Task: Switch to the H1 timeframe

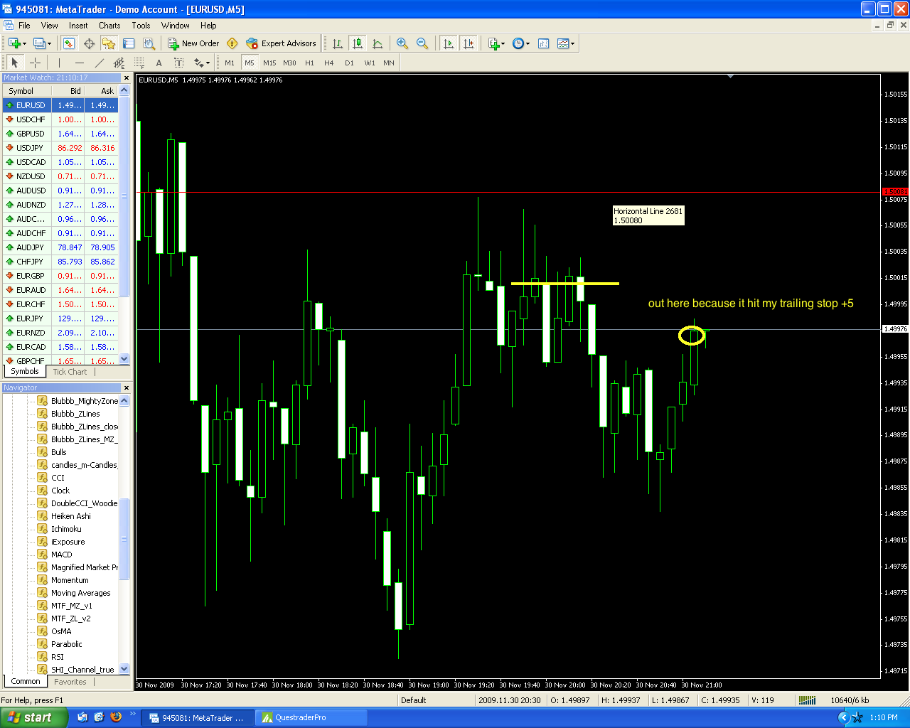Action: pyautogui.click(x=309, y=63)
